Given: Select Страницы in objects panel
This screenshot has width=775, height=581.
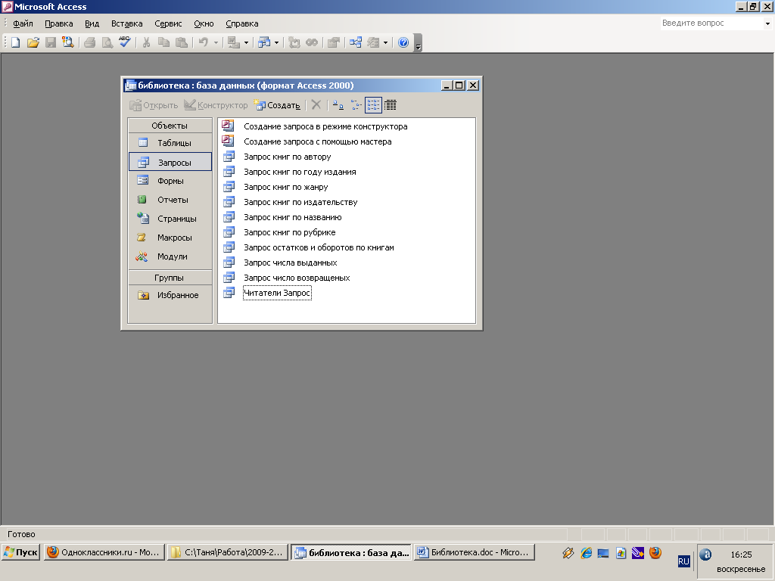Looking at the screenshot, I should click(170, 219).
